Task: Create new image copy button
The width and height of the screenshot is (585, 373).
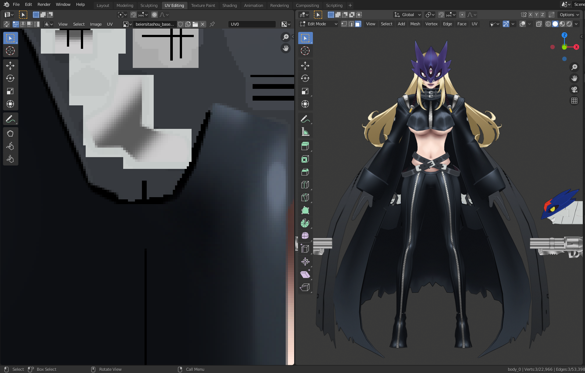Action: point(188,24)
